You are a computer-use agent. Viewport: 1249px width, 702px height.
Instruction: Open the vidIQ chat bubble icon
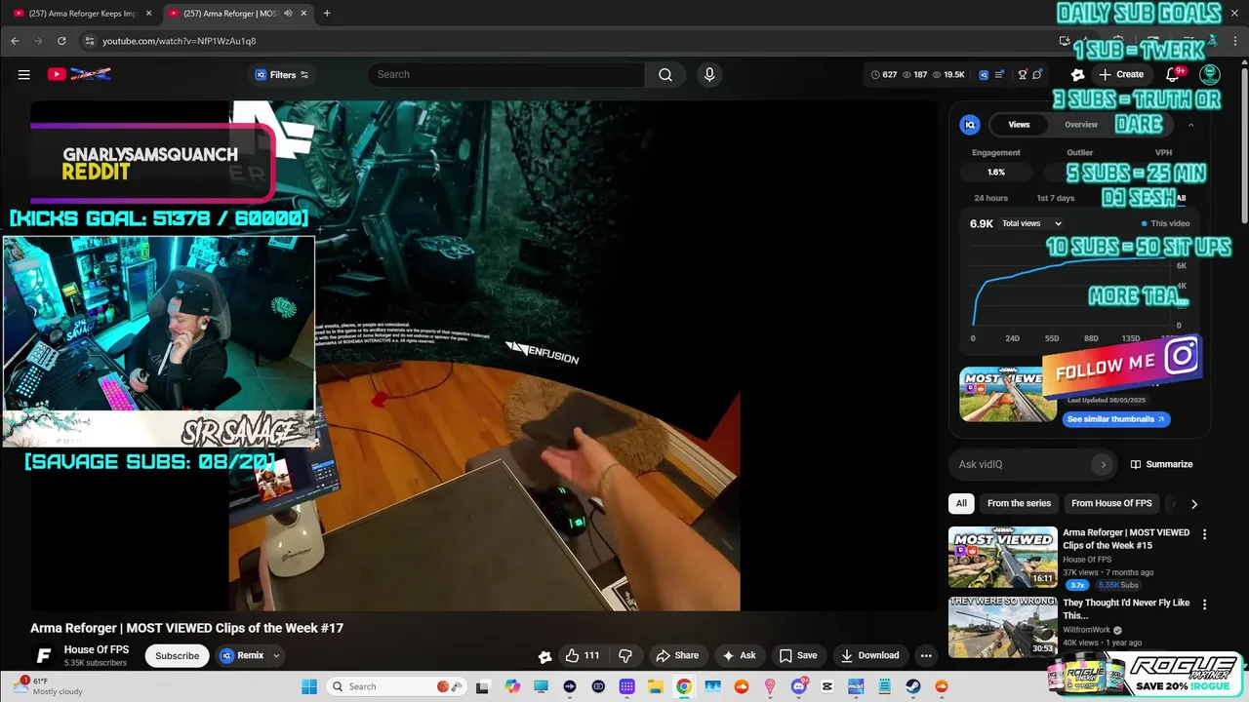(x=1037, y=74)
